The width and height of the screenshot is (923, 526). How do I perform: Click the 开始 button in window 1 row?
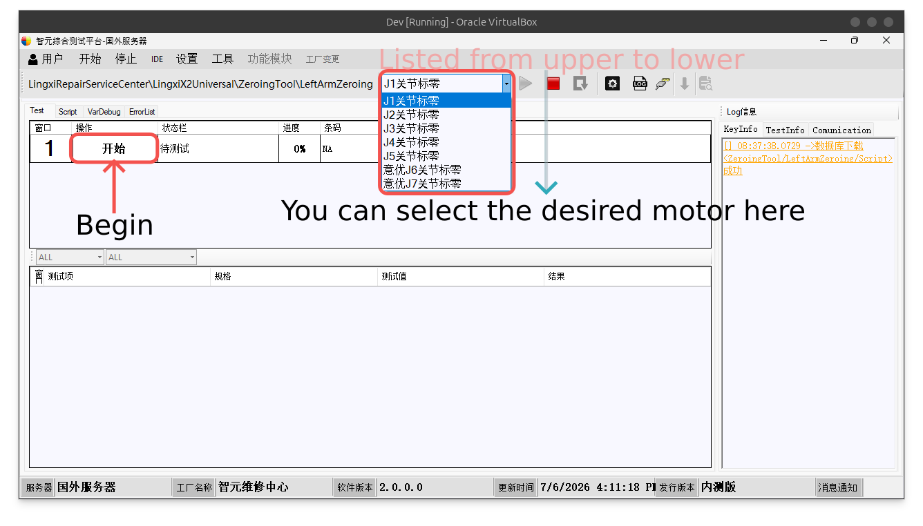point(114,148)
